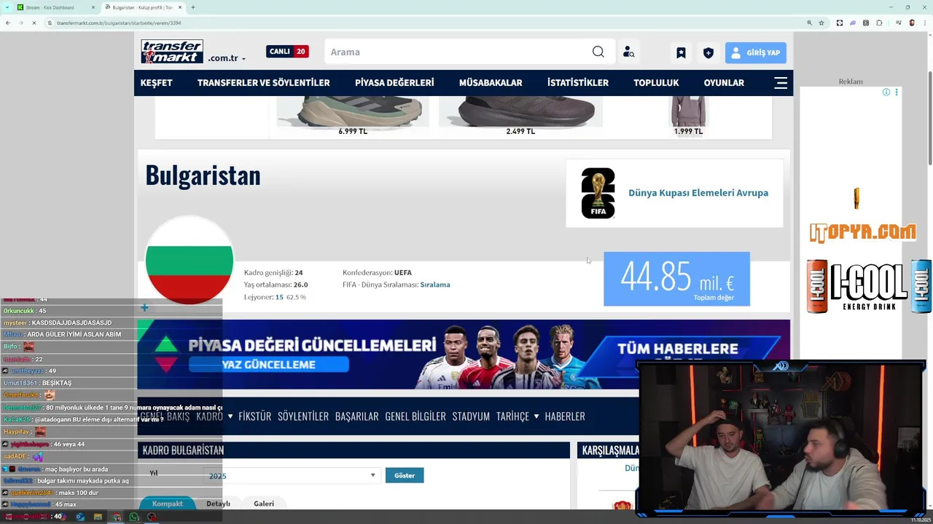Open the ad options three-dot icon

tap(897, 92)
